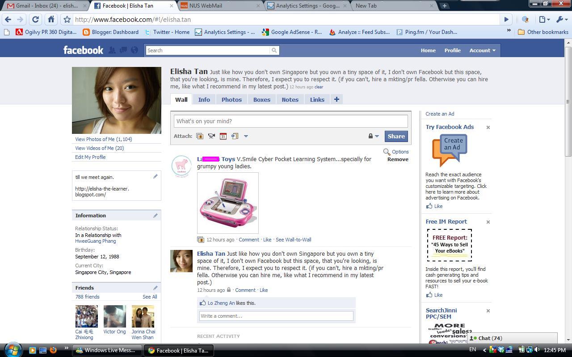
Task: Open post Options magnifier link
Action: (x=396, y=152)
